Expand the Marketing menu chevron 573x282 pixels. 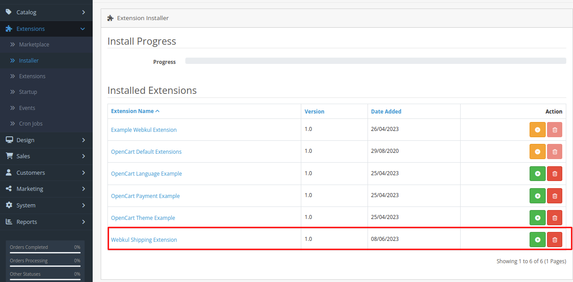(x=83, y=189)
